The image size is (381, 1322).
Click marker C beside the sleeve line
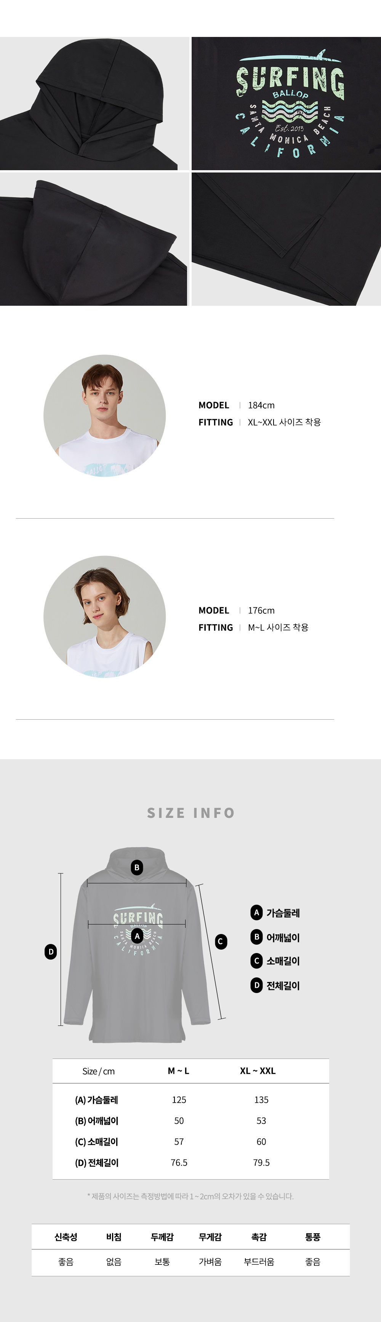[x=221, y=942]
